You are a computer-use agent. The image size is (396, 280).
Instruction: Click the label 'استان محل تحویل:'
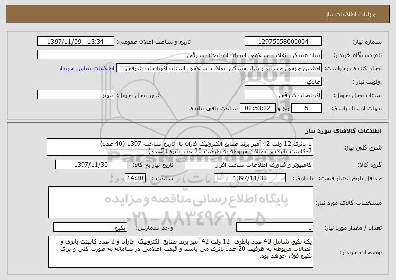(x=357, y=96)
